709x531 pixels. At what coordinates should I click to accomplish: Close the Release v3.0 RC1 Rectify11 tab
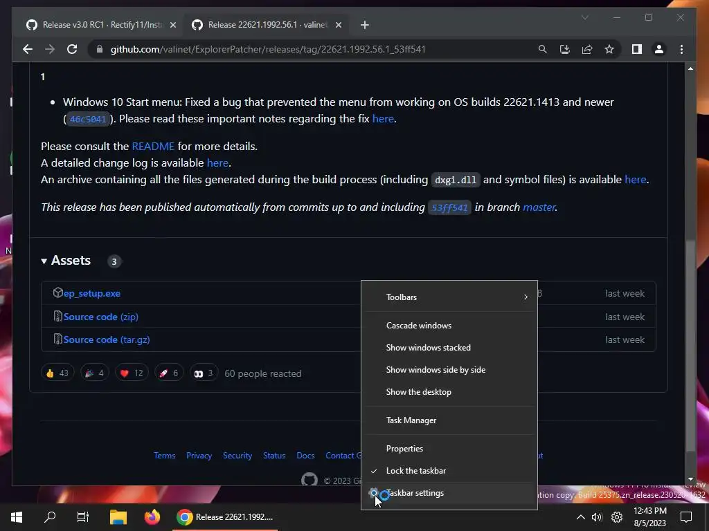pos(172,25)
